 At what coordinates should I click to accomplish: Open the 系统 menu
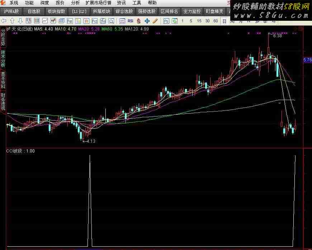[14, 3]
